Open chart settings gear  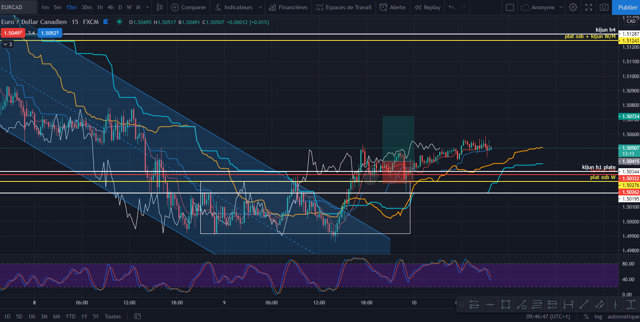pos(573,7)
